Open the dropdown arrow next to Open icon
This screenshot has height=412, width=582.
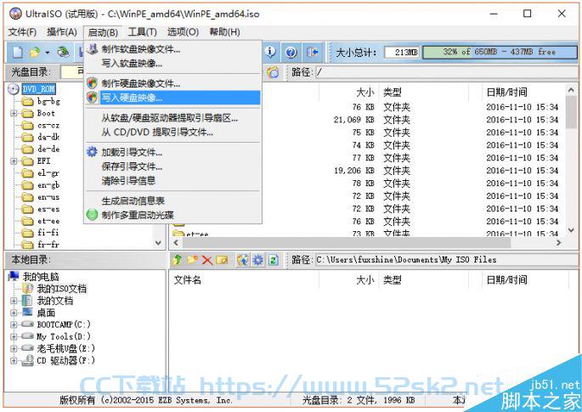pyautogui.click(x=47, y=53)
